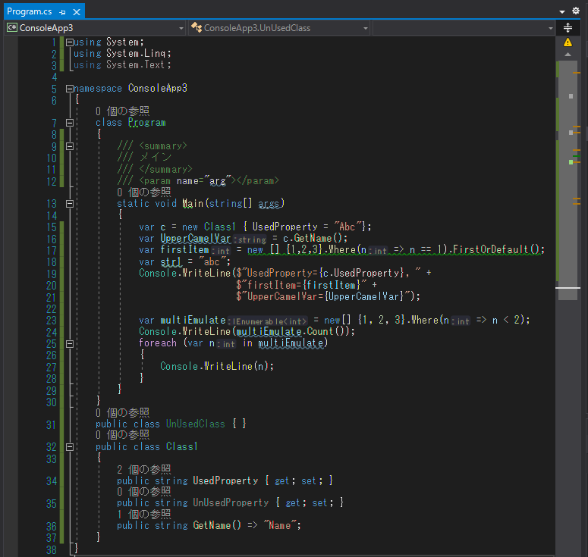
Task: Collapse the Main method block
Action: 69,204
